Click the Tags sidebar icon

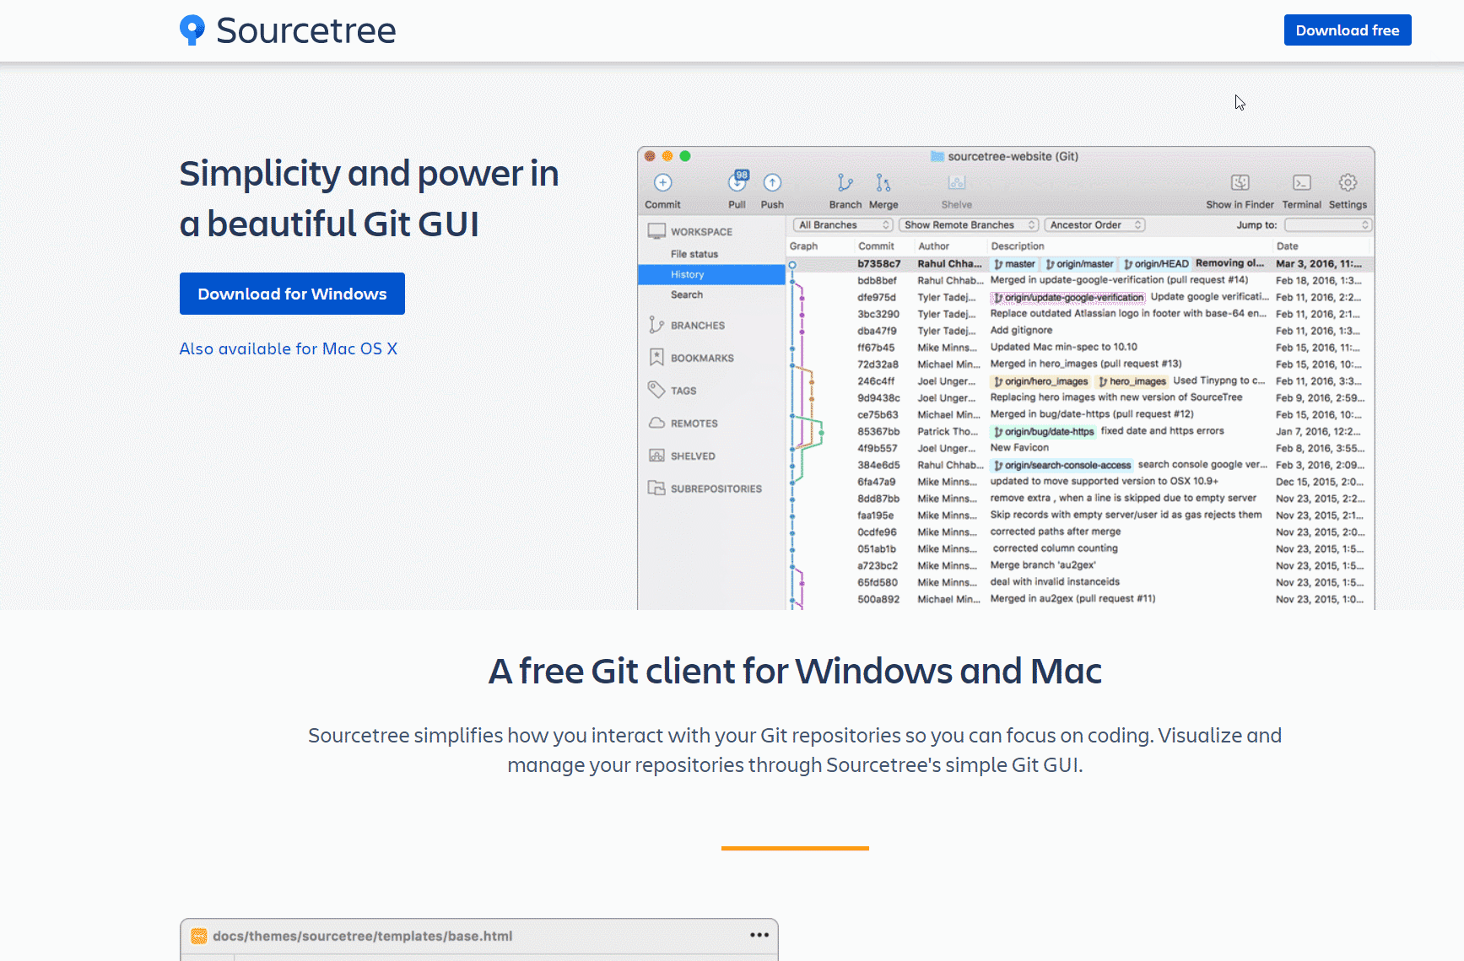[x=656, y=390]
